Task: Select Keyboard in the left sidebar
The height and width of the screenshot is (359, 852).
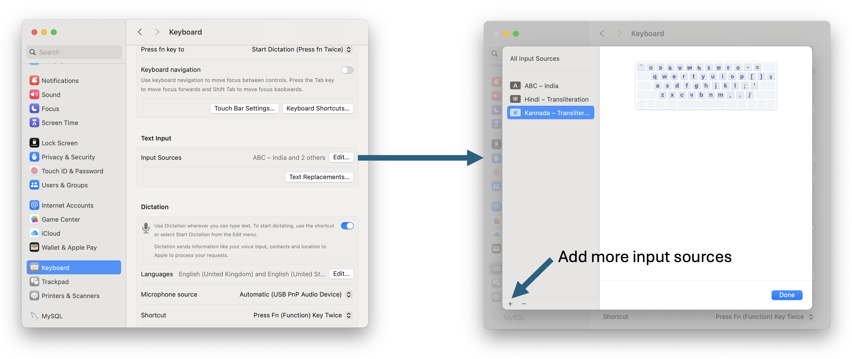Action: click(74, 268)
